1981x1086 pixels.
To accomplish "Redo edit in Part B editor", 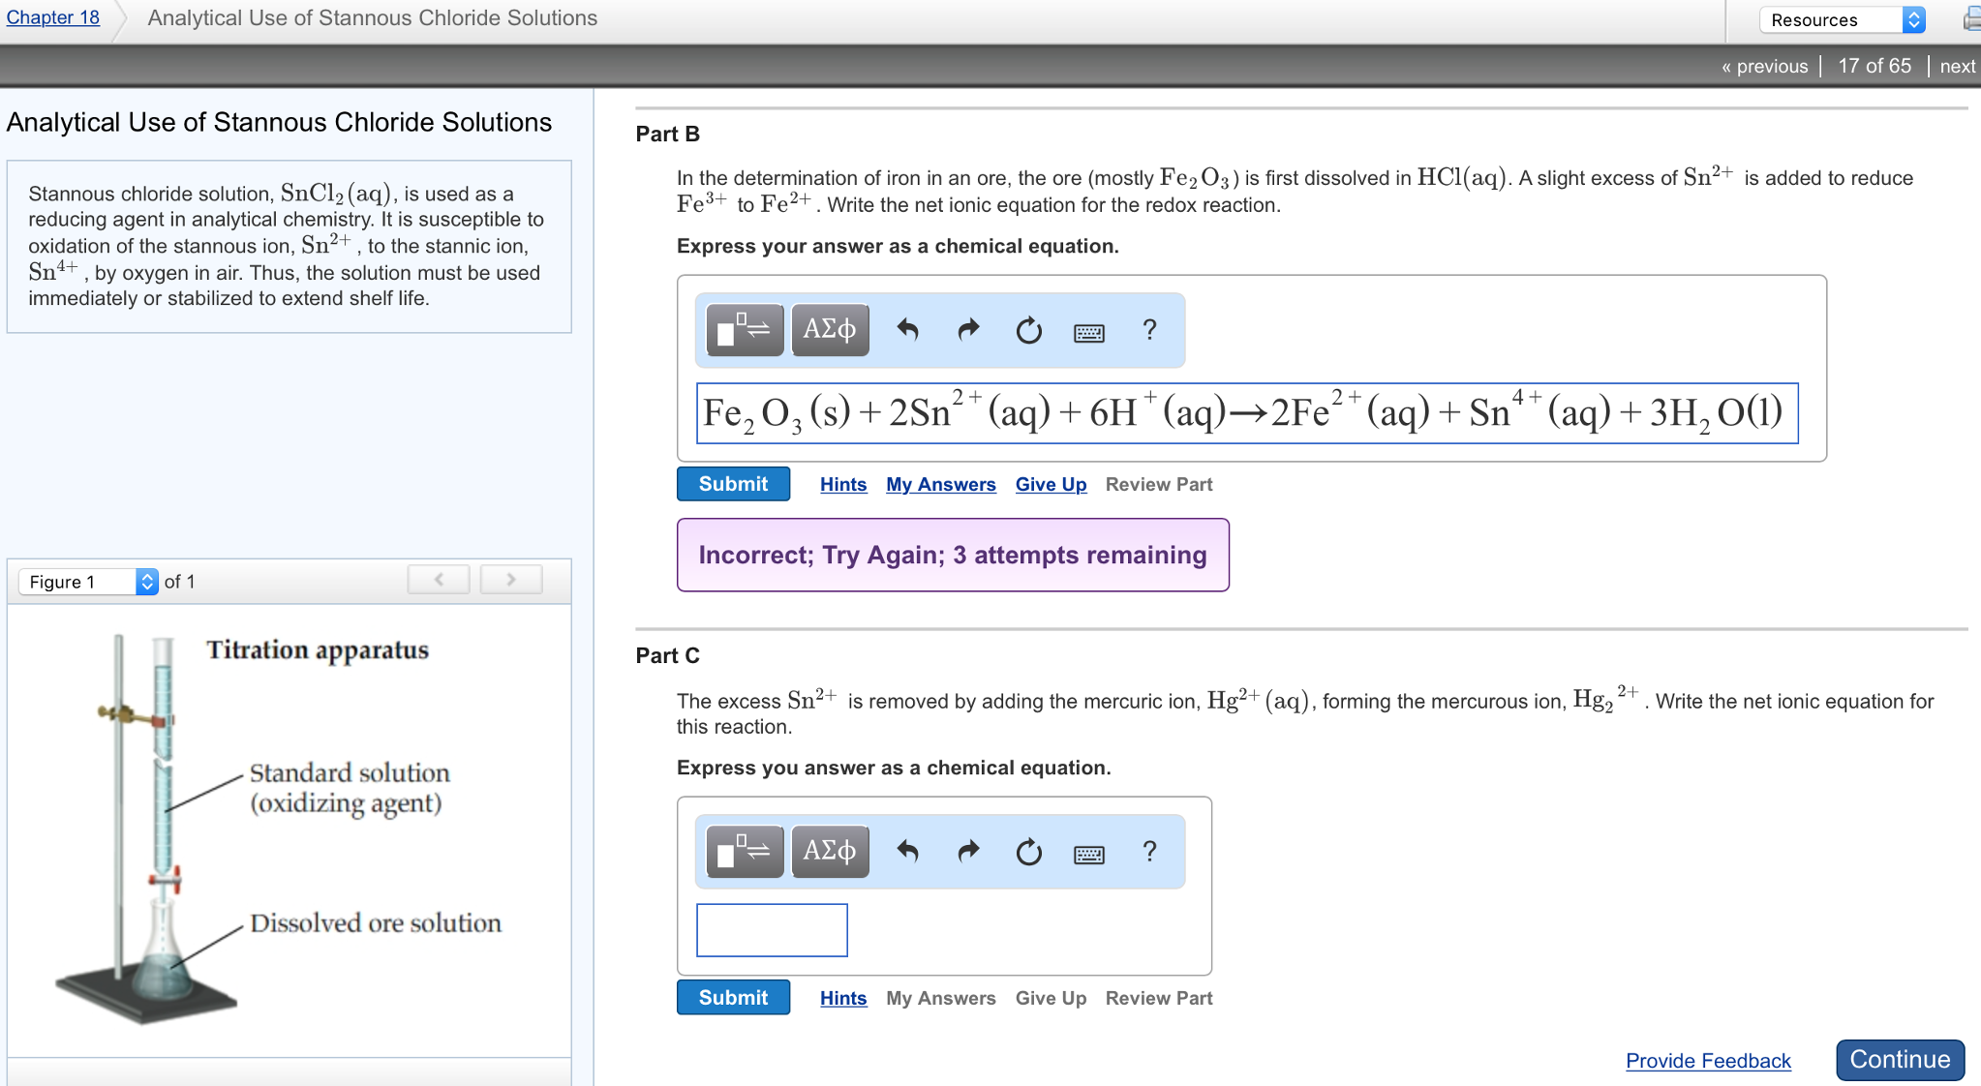I will click(968, 330).
